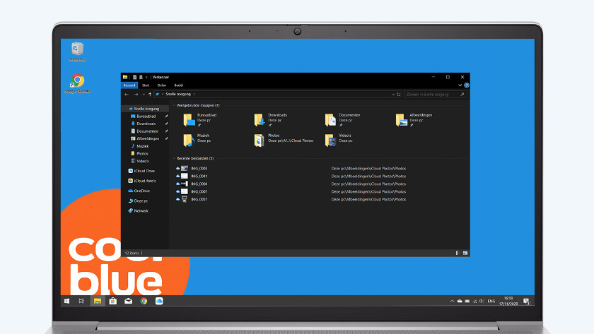Open the Bureaublad folder tile

(x=200, y=119)
